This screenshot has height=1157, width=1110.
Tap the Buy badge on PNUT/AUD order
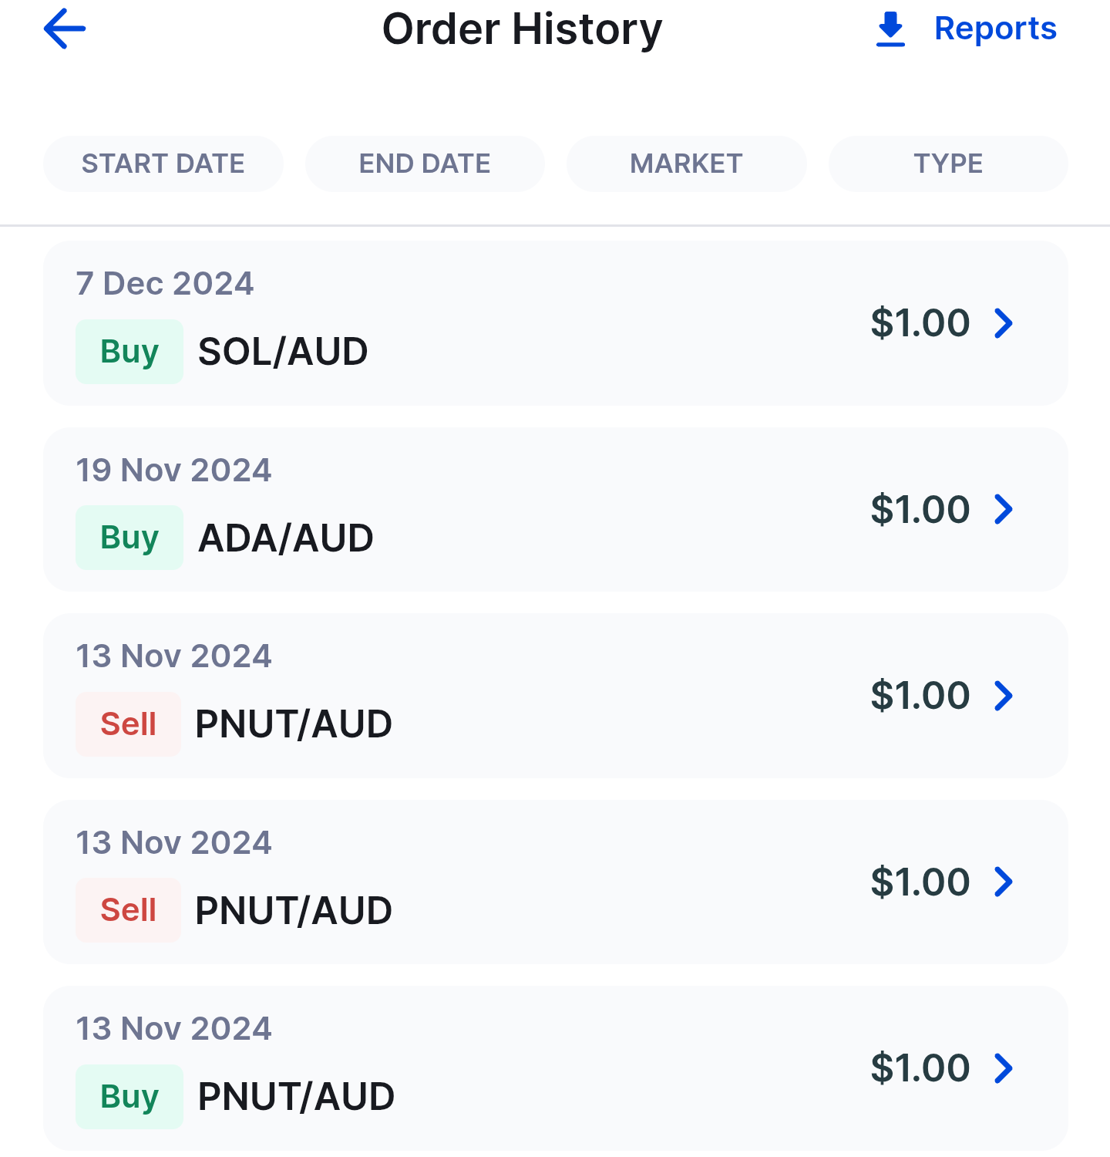coord(129,1097)
